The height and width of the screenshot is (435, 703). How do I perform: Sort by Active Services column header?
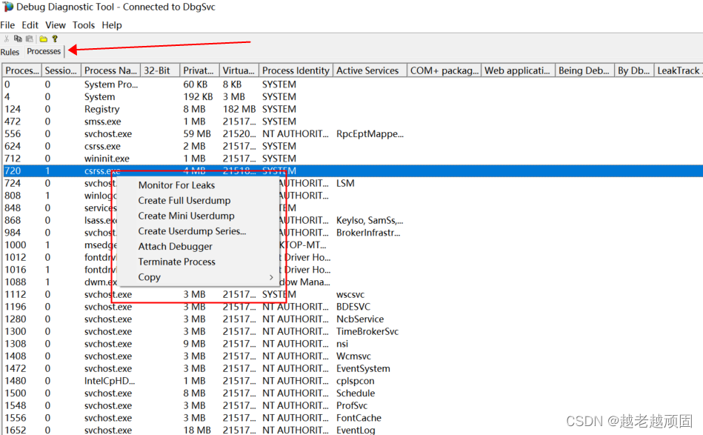(x=370, y=70)
